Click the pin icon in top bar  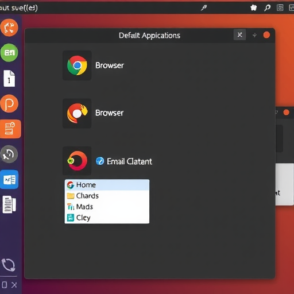[204, 8]
